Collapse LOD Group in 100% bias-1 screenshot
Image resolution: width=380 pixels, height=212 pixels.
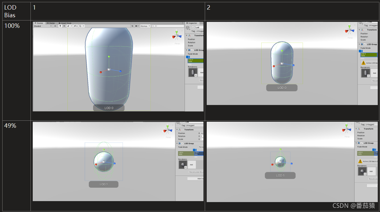click(186, 50)
